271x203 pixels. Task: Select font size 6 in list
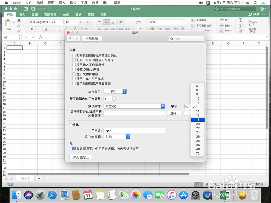[x=198, y=86]
